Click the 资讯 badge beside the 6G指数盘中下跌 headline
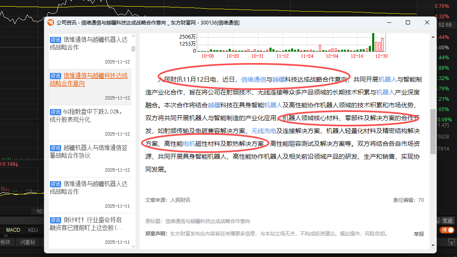The width and height of the screenshot is (457, 257). [x=55, y=112]
